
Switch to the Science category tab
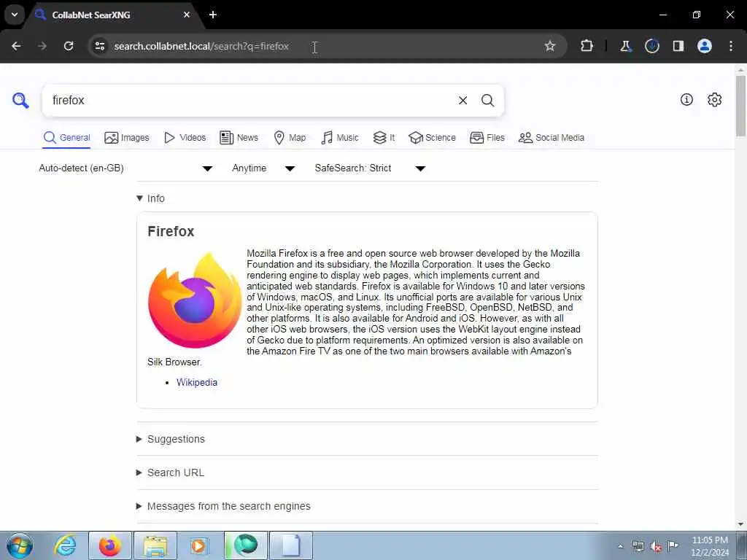point(432,138)
